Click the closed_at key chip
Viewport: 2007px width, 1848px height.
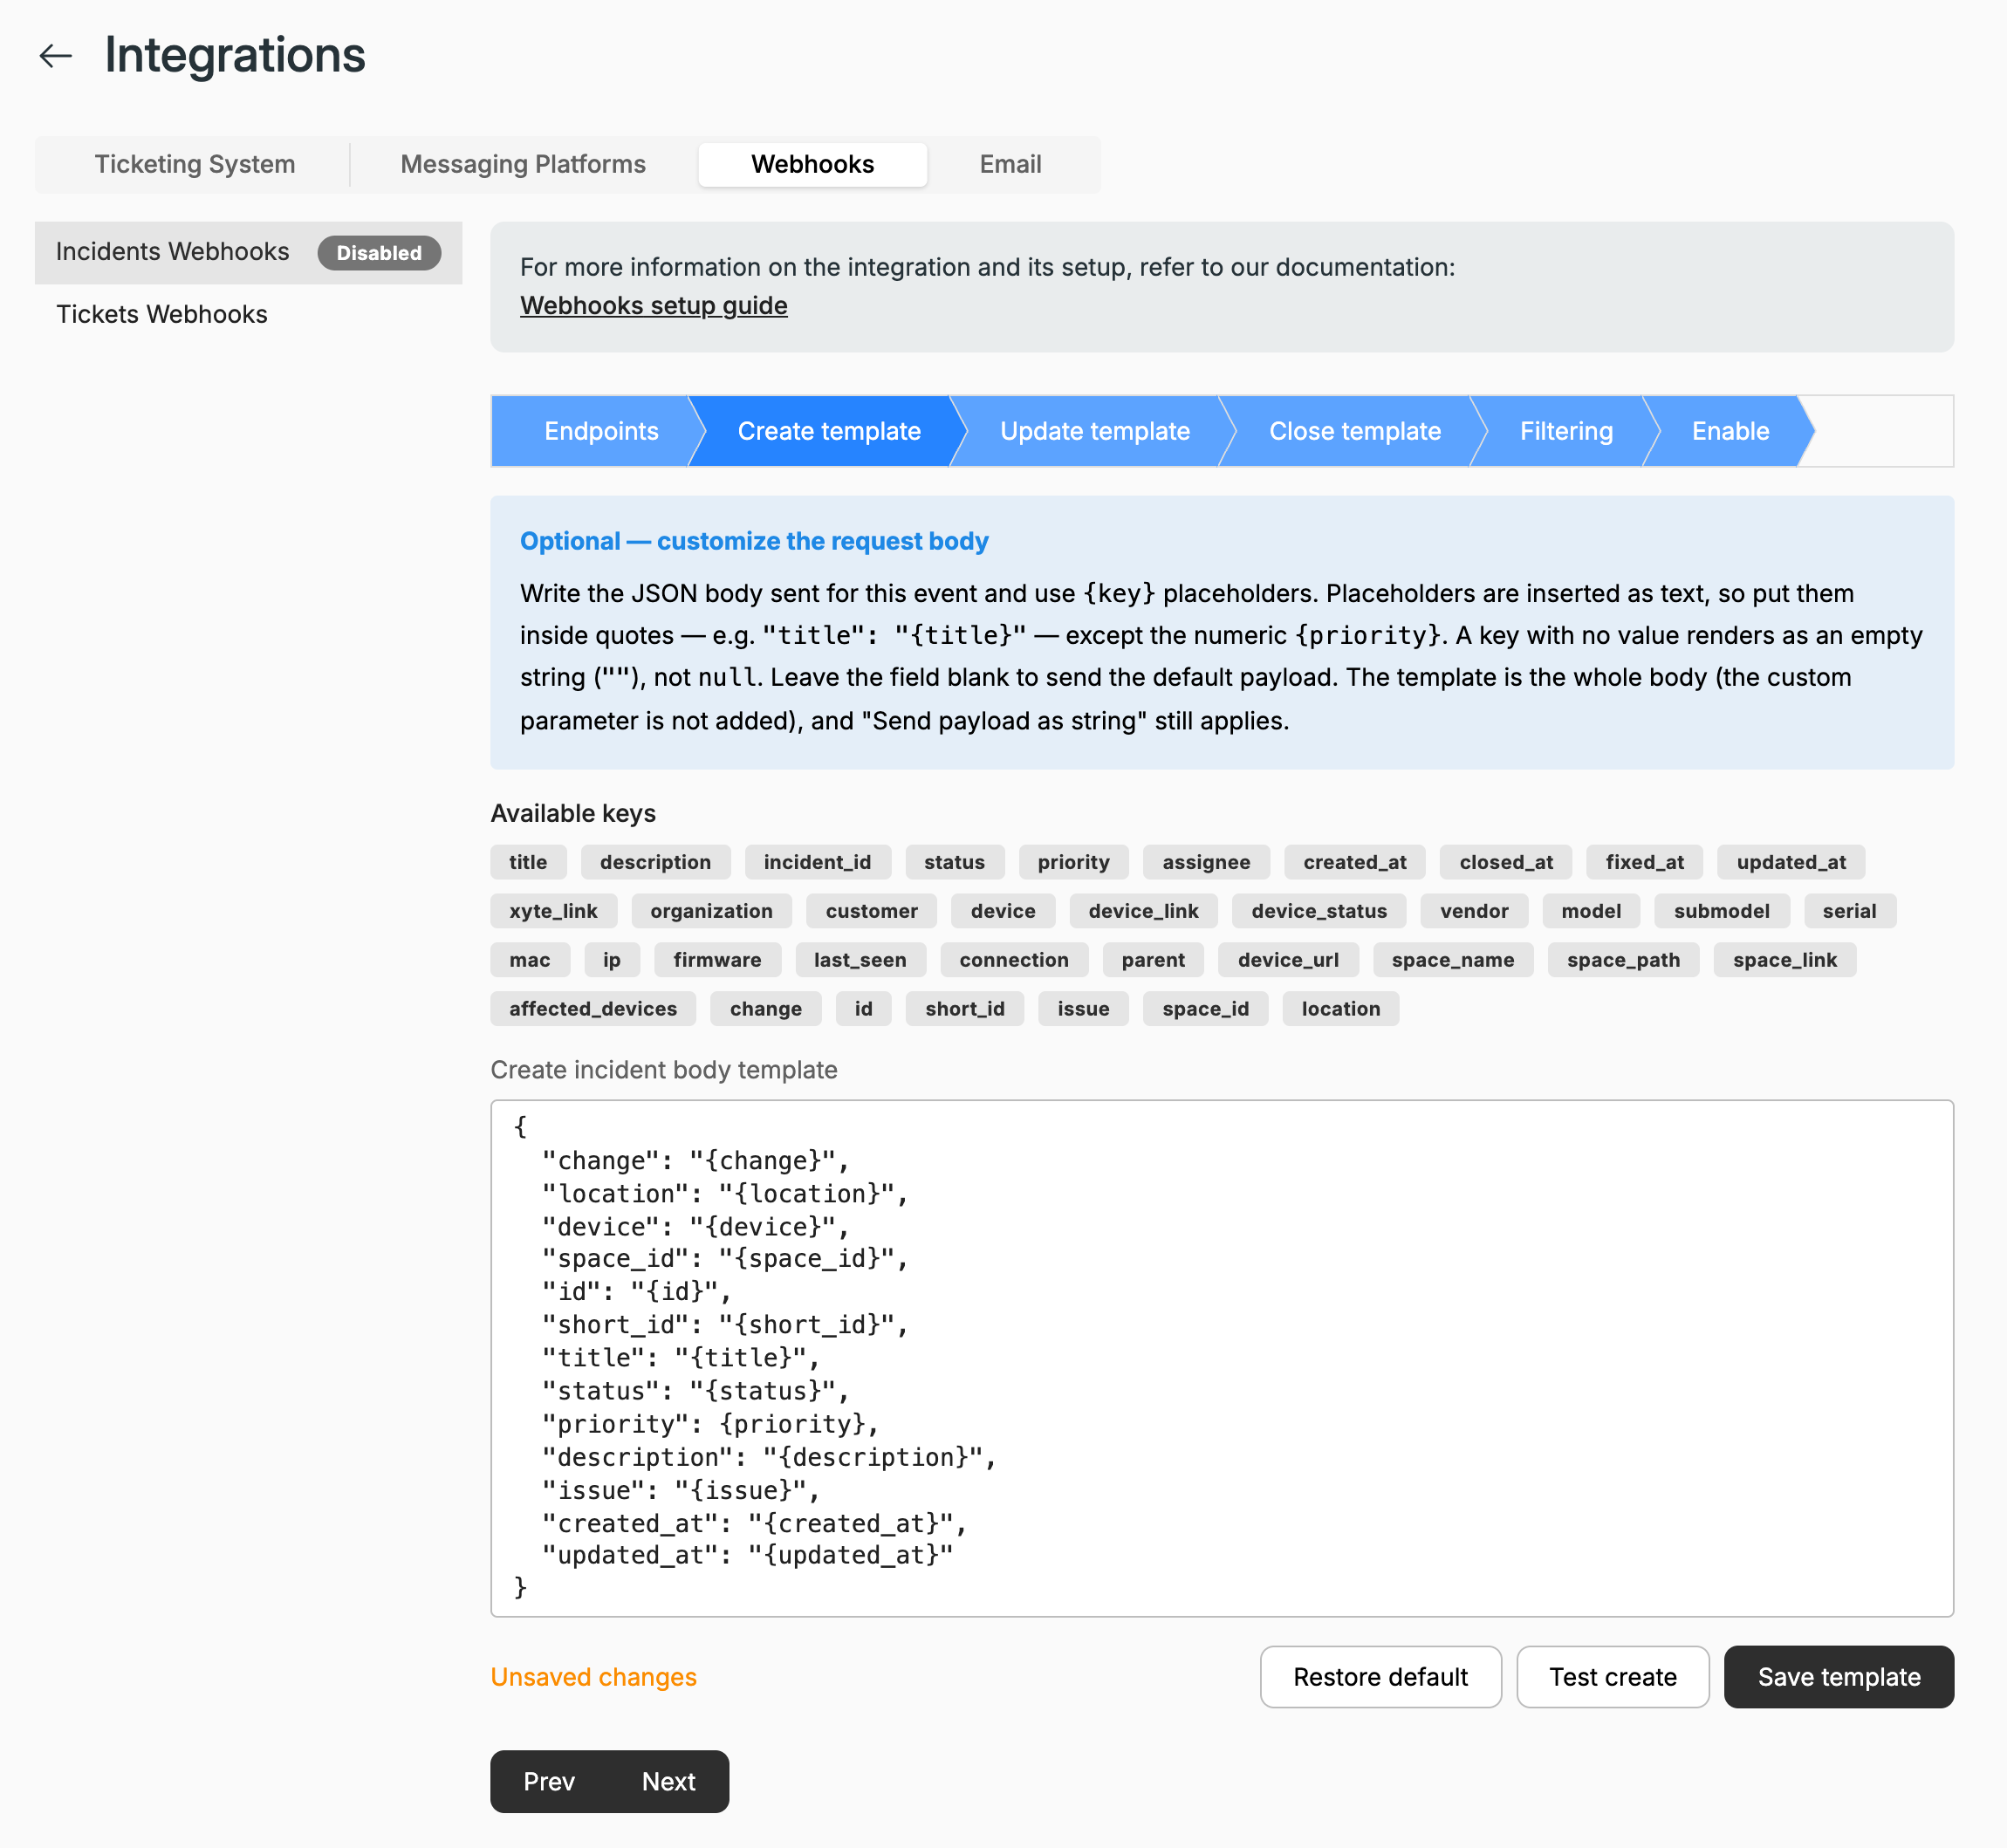coord(1505,862)
